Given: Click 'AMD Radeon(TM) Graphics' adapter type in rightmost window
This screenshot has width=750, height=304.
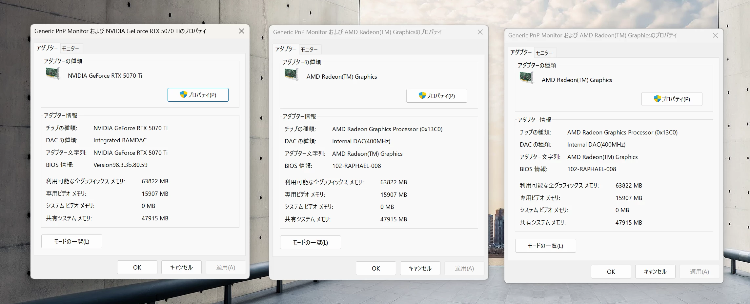Looking at the screenshot, I should (x=577, y=80).
